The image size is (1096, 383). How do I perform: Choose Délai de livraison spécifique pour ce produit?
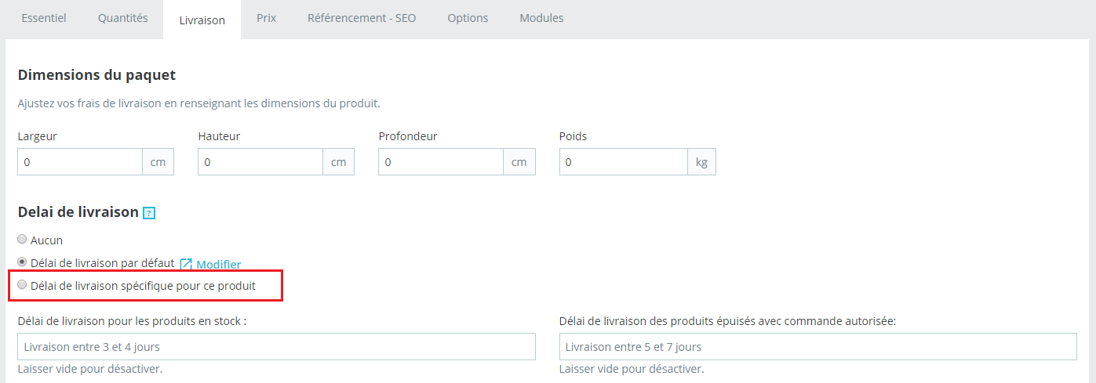pos(22,285)
